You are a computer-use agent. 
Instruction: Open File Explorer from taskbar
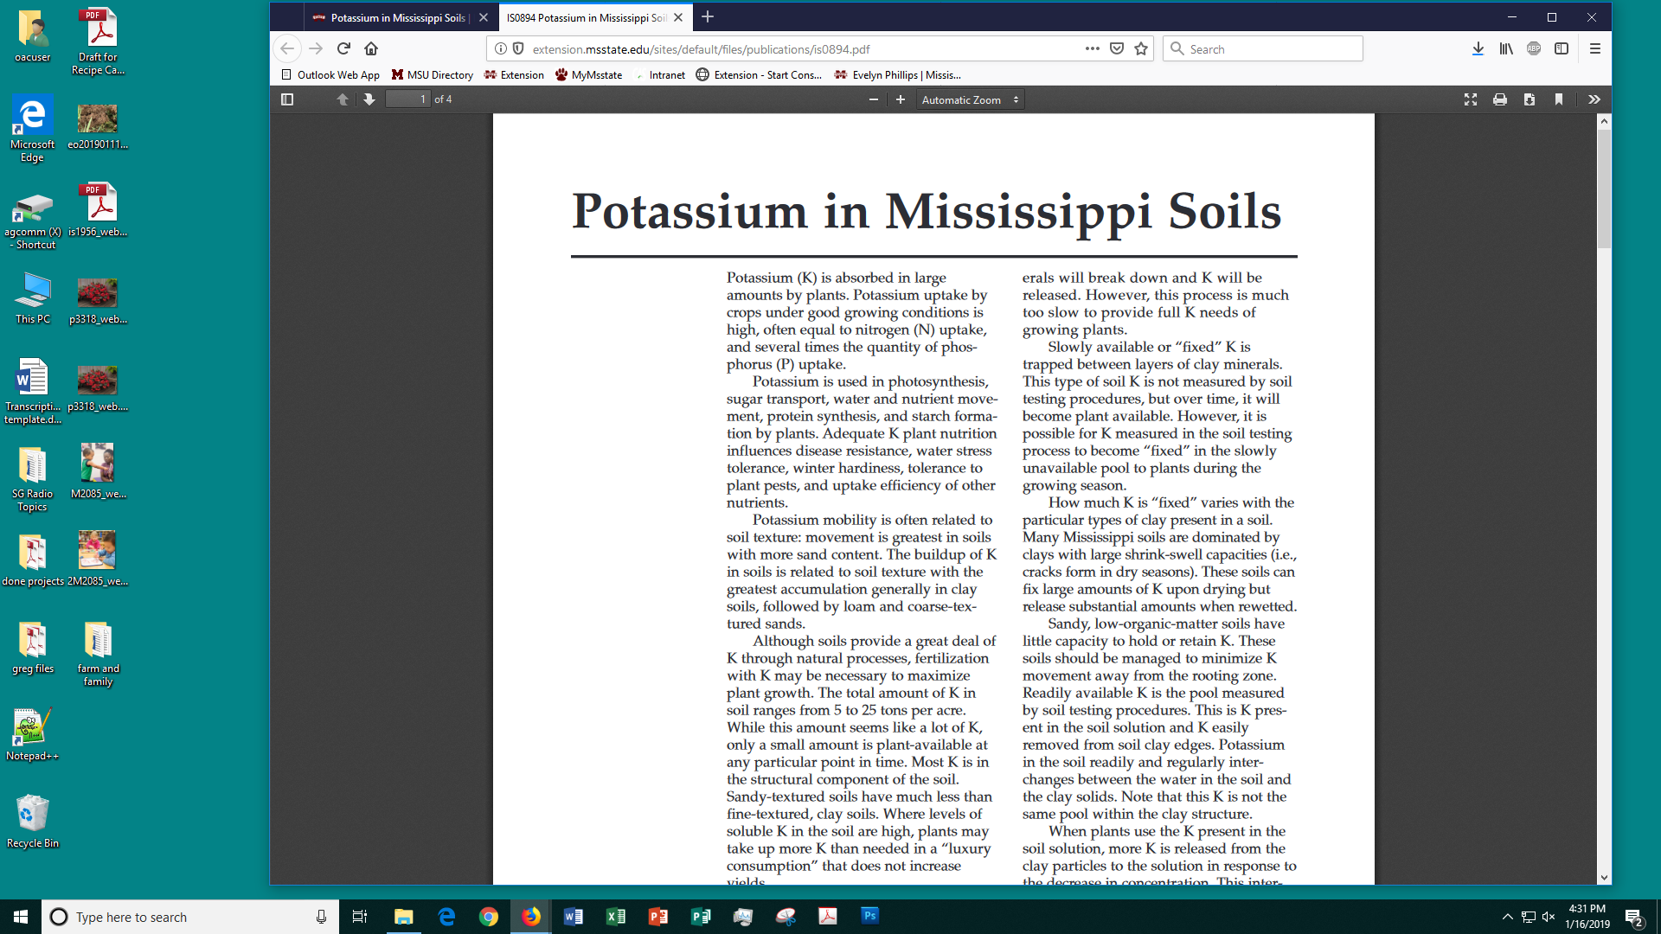coord(403,917)
